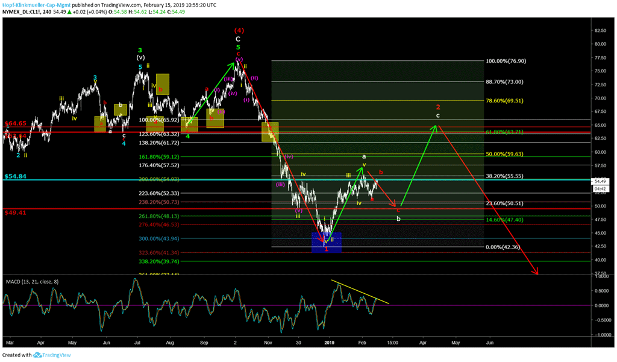
Task: Select the red (4) wave label at top
Action: coord(238,29)
